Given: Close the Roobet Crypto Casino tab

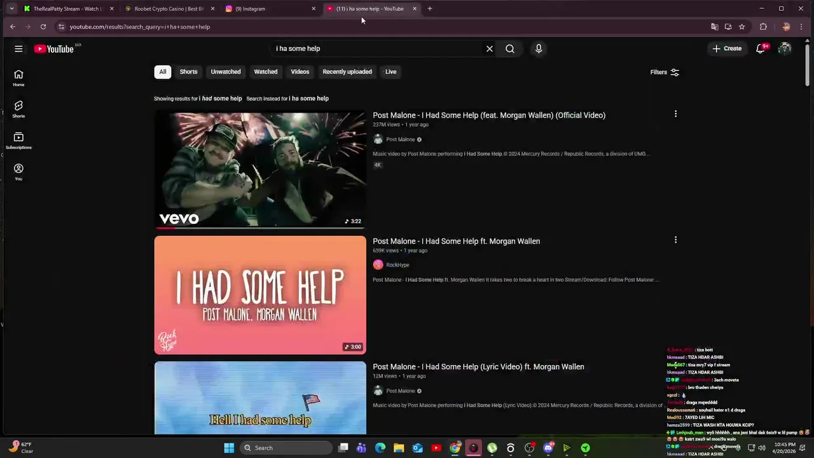Looking at the screenshot, I should (x=212, y=9).
